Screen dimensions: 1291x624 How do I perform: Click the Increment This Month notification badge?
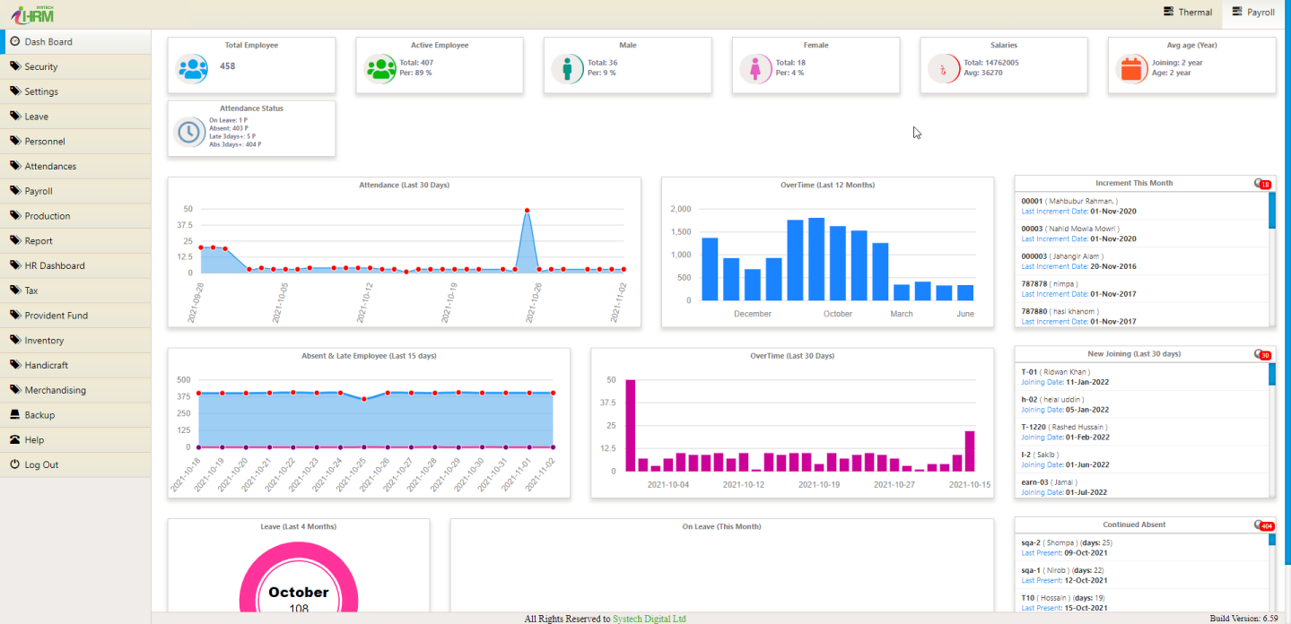tap(1263, 184)
